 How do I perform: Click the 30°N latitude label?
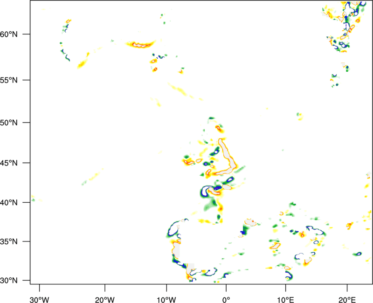coord(9,281)
